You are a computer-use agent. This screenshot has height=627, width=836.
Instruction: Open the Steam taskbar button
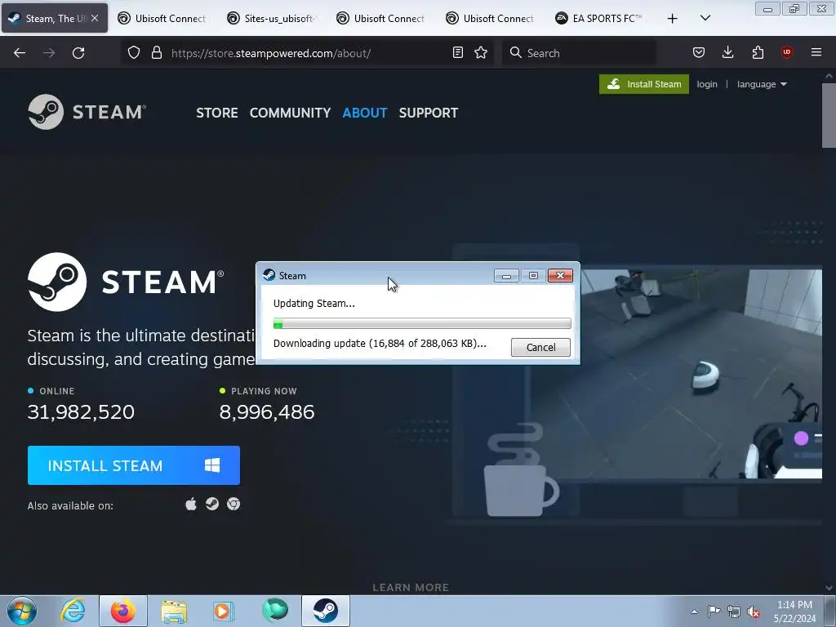pos(325,611)
